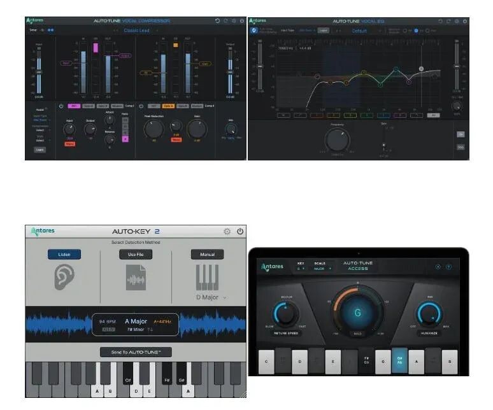Toggle Auto-Key 2 power button
The width and height of the screenshot is (493, 410).
click(240, 231)
